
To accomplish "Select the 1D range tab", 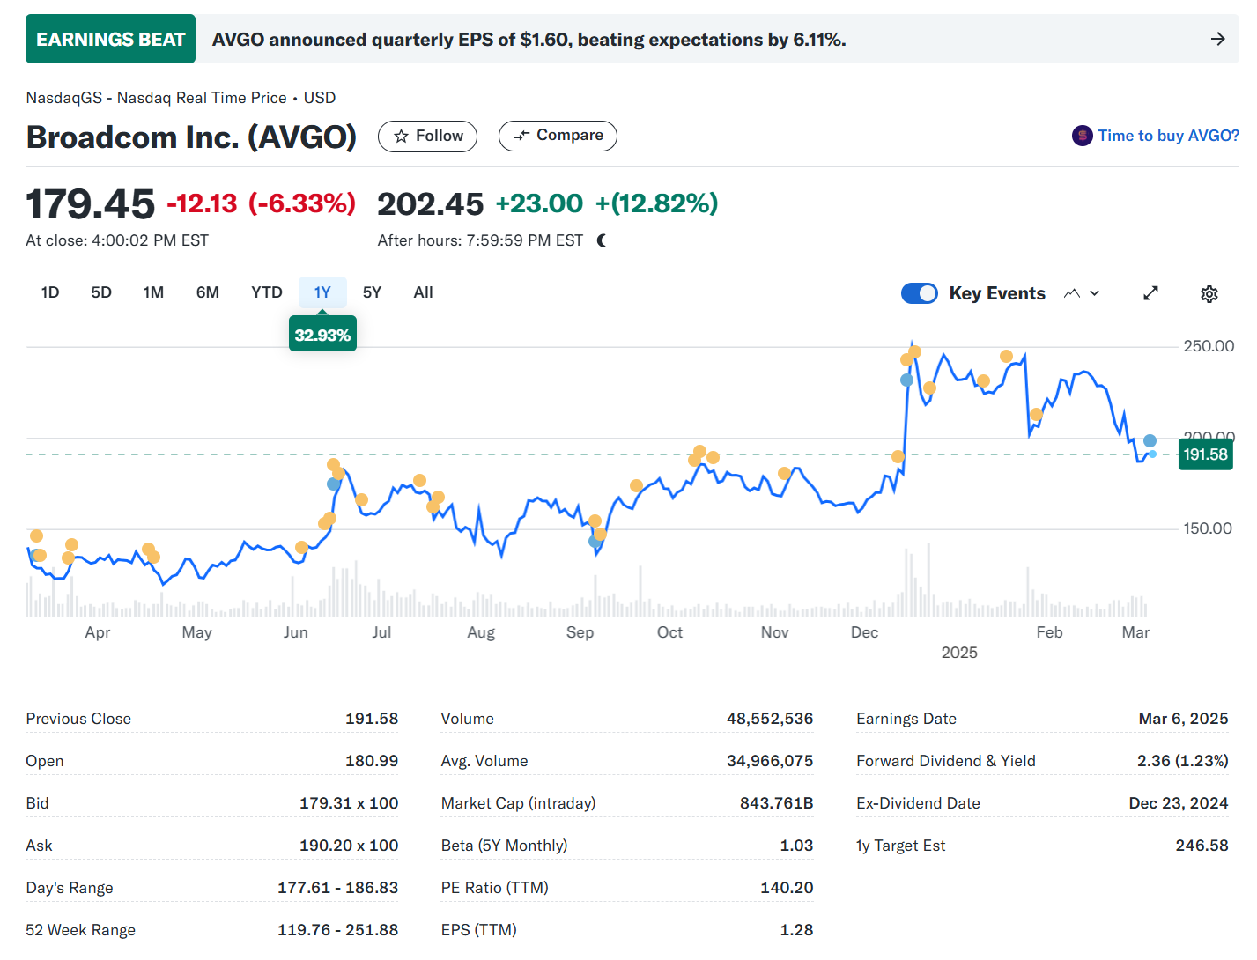I will coord(50,292).
